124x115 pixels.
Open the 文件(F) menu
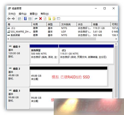[12, 14]
